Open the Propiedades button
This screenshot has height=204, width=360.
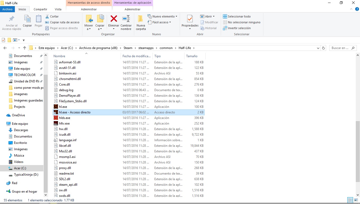click(x=190, y=22)
